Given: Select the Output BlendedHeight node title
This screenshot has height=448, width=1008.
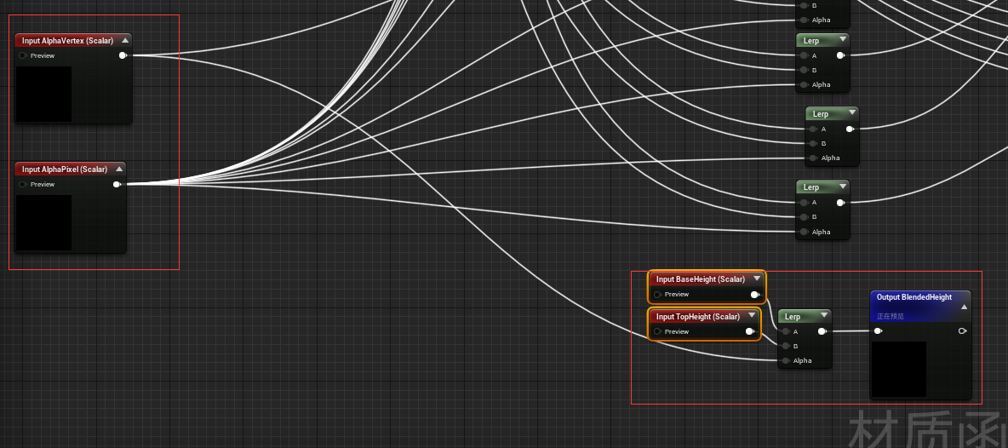Looking at the screenshot, I should pyautogui.click(x=914, y=297).
